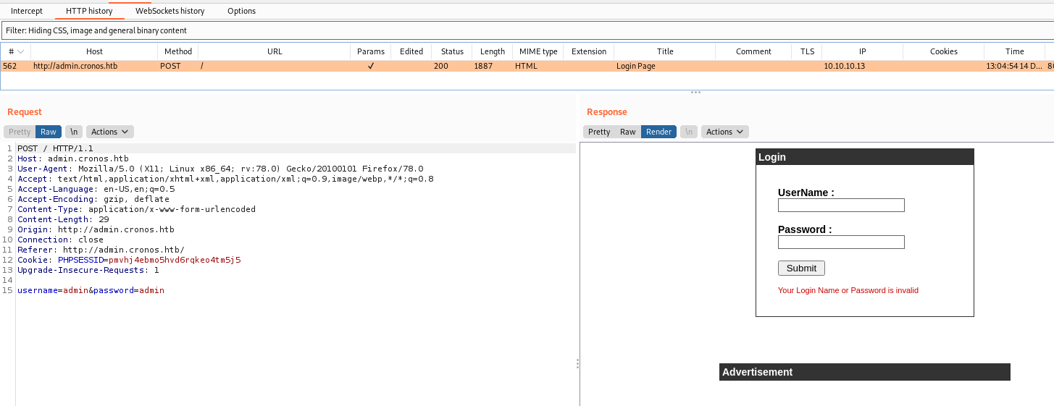Sort history by Extension column
Screen dimensions: 1054x406
coord(589,51)
